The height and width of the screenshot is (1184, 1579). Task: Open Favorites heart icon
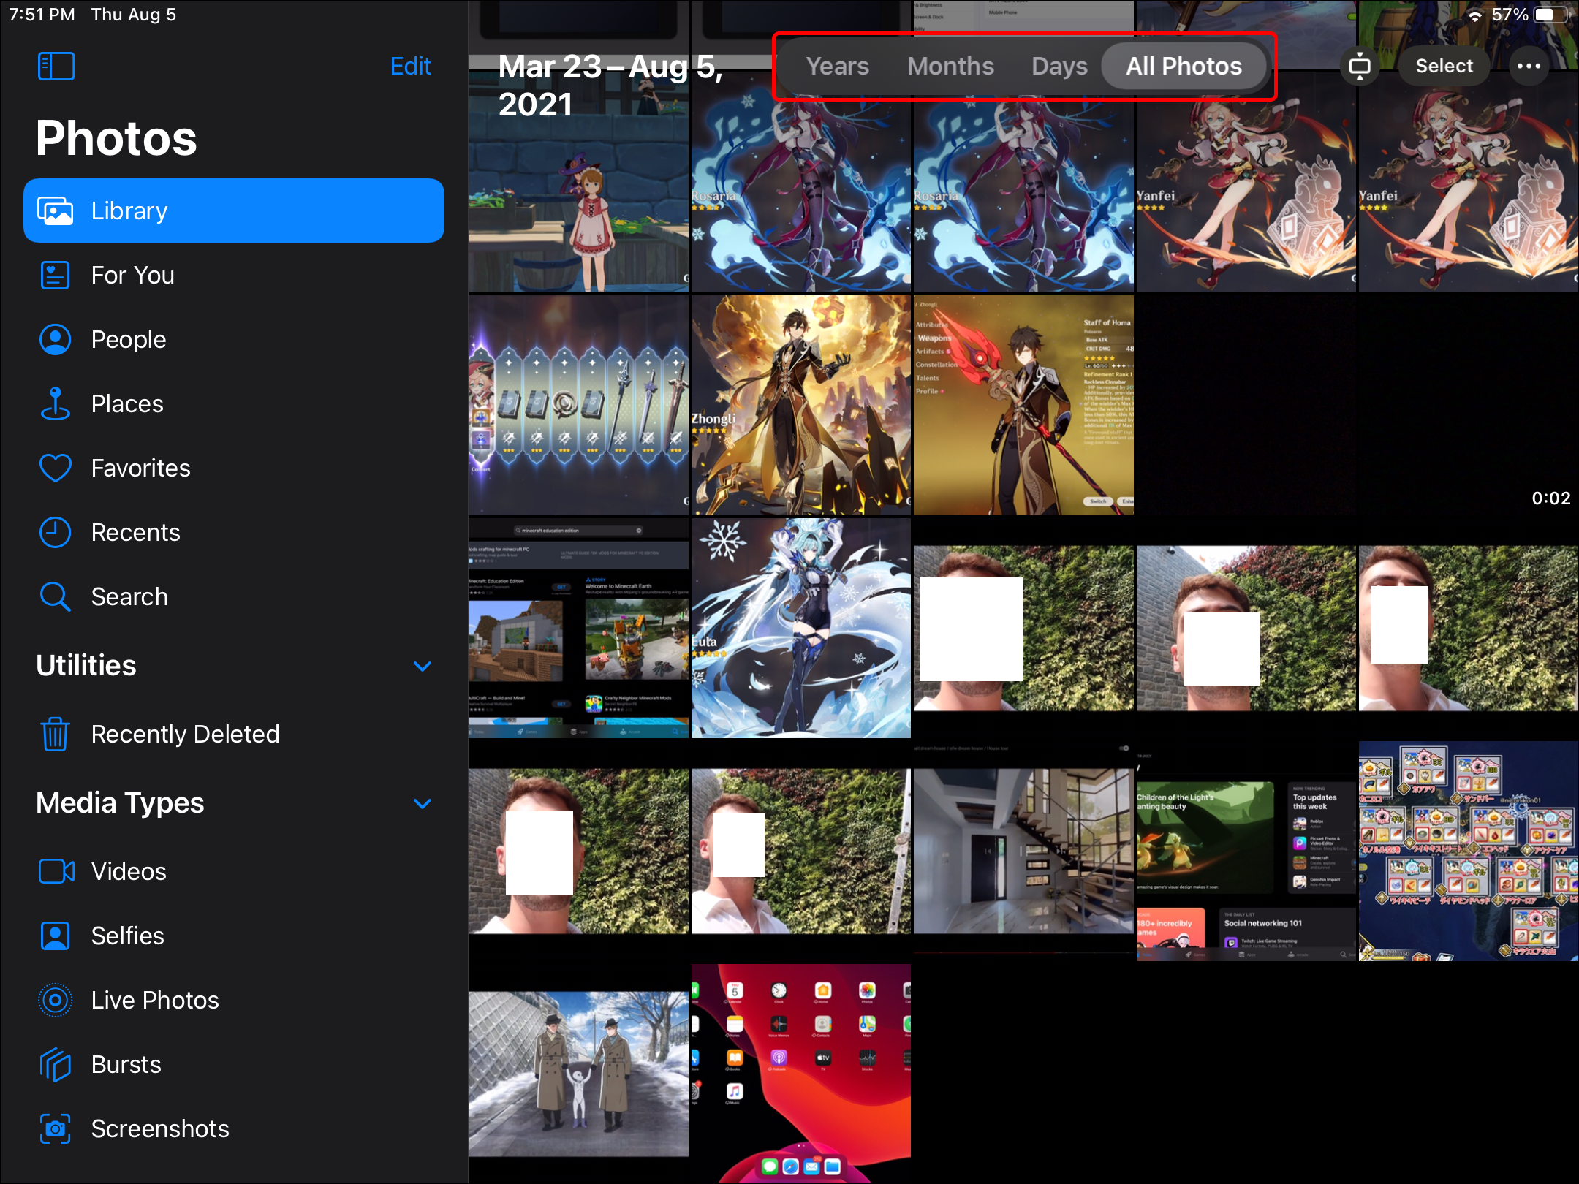[x=56, y=468]
